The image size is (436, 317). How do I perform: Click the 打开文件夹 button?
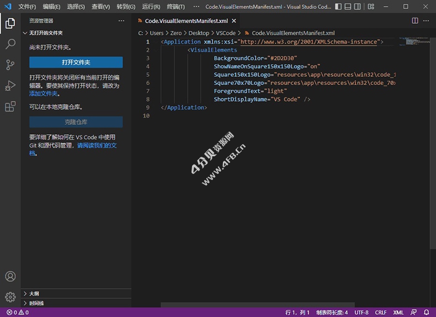click(x=76, y=62)
